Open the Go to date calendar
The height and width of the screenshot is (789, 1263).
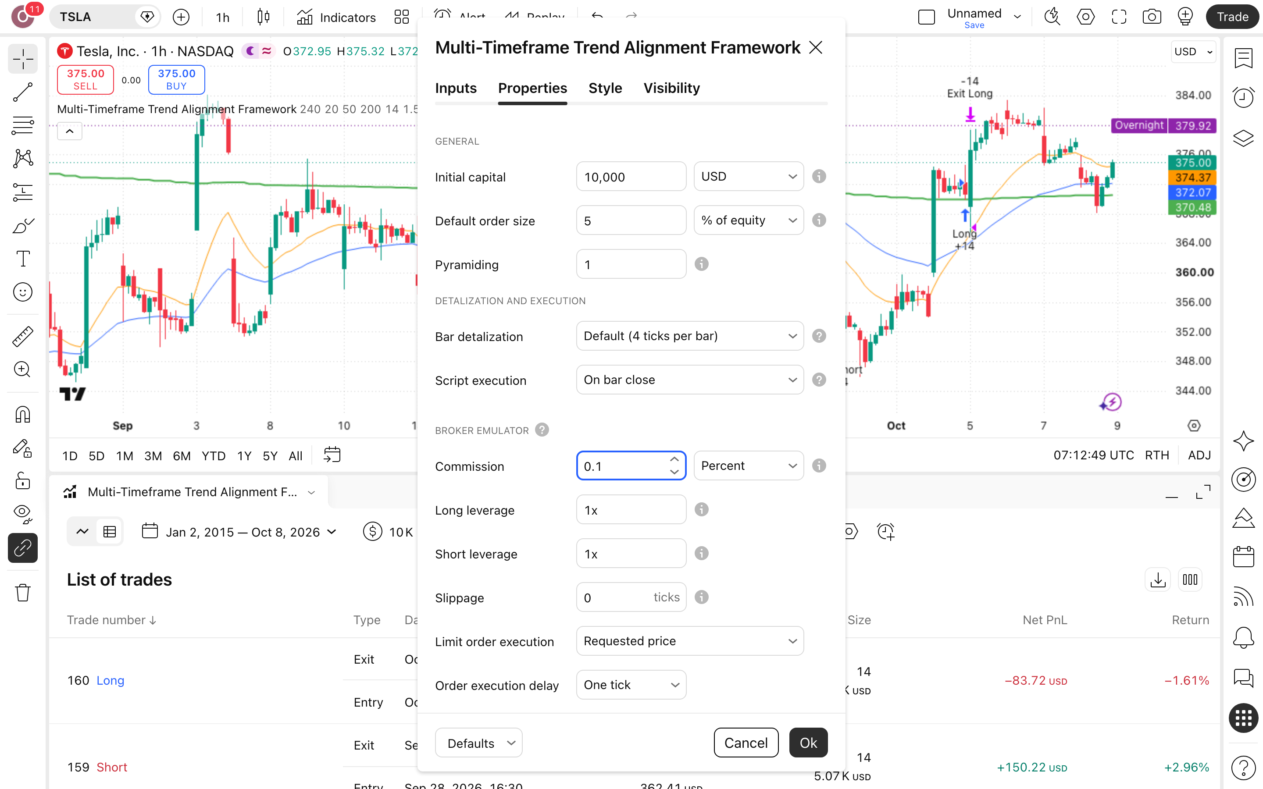(332, 455)
